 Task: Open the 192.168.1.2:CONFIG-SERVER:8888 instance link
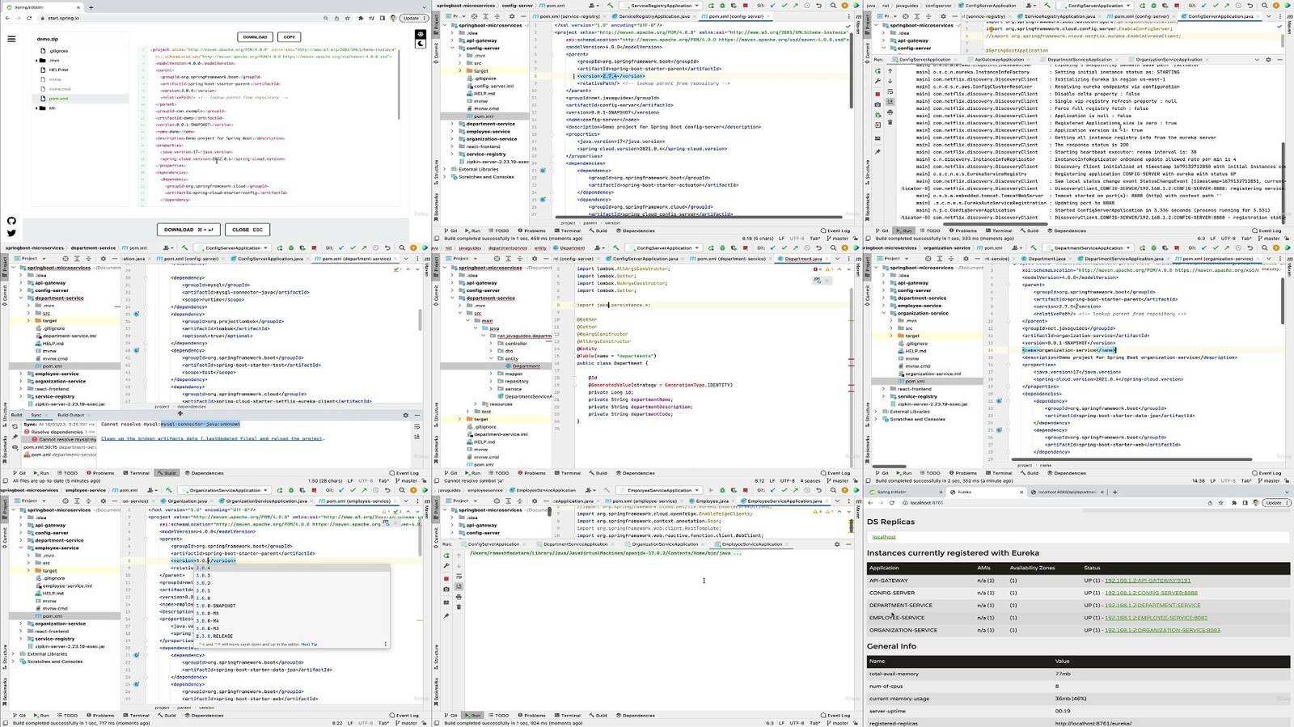(1151, 593)
